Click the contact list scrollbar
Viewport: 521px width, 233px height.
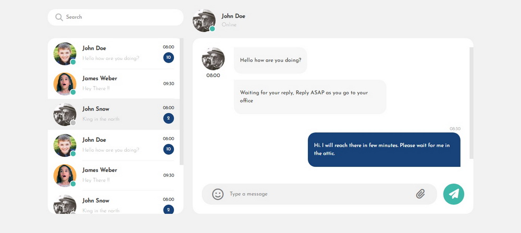click(181, 102)
